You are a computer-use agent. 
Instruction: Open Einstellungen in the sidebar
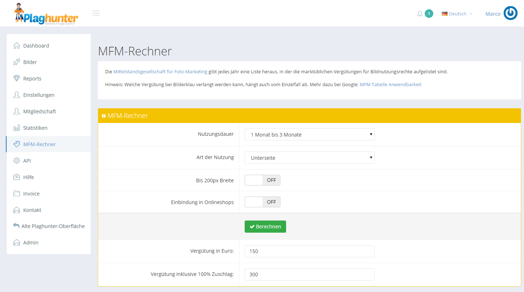pos(49,95)
